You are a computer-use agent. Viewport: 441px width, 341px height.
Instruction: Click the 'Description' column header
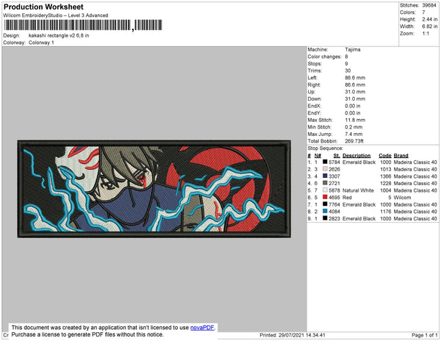[356, 156]
